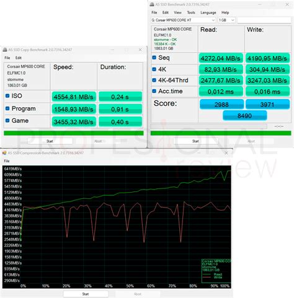294x298 pixels.
Task: Close the AS SSD Copy-Benchmark window
Action: 140,50
